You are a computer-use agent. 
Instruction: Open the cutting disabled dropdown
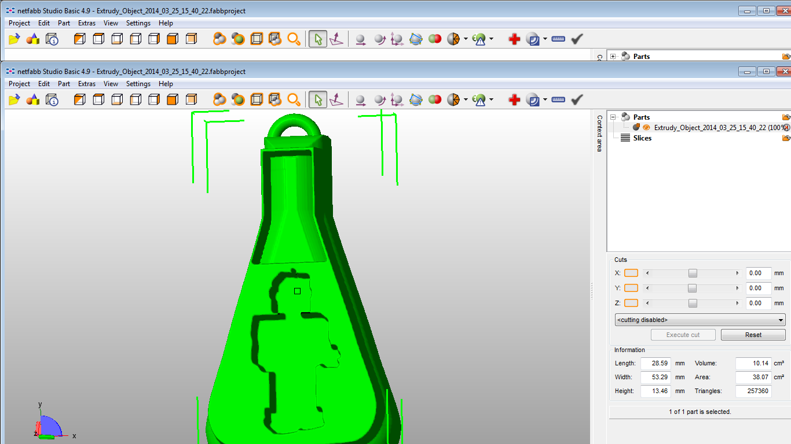[x=700, y=320]
